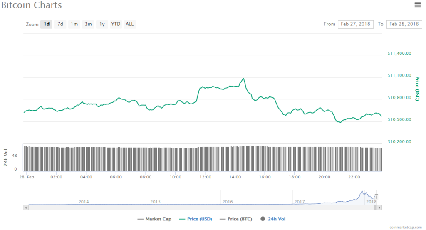Show ALL historical data

pyautogui.click(x=130, y=24)
